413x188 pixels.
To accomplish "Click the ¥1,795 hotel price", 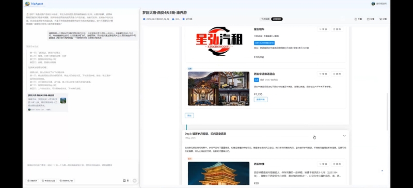I will click(x=258, y=94).
